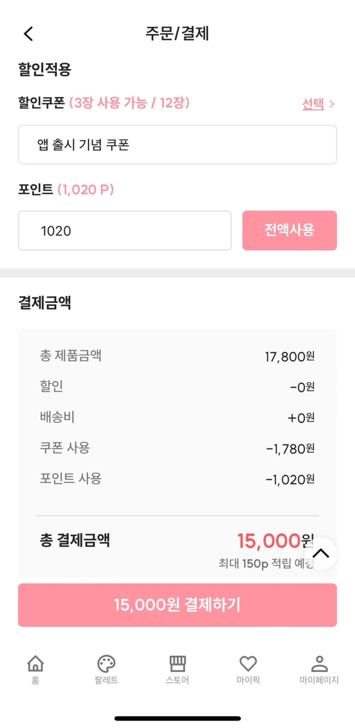Image resolution: width=355 pixels, height=728 pixels.
Task: Open the MyPick heart icon
Action: [x=248, y=663]
